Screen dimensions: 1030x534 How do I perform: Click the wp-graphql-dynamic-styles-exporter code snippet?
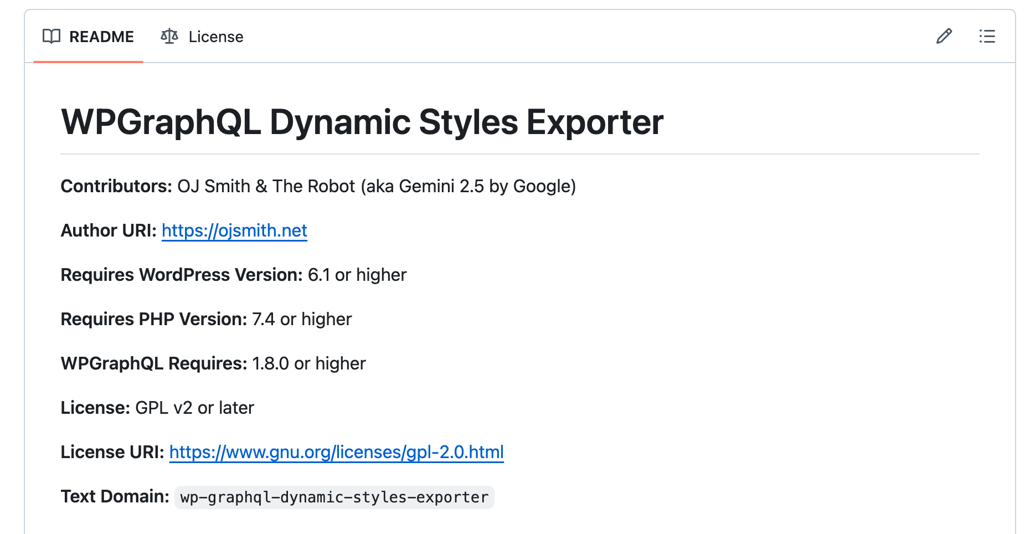[x=333, y=497]
